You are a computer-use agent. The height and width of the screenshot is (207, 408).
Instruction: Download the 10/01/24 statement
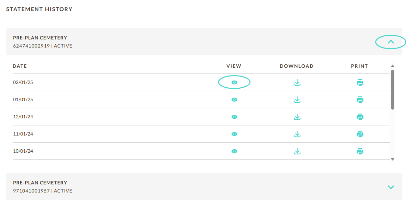pos(297,151)
